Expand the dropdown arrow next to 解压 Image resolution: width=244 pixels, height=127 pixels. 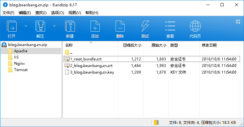pos(54,26)
